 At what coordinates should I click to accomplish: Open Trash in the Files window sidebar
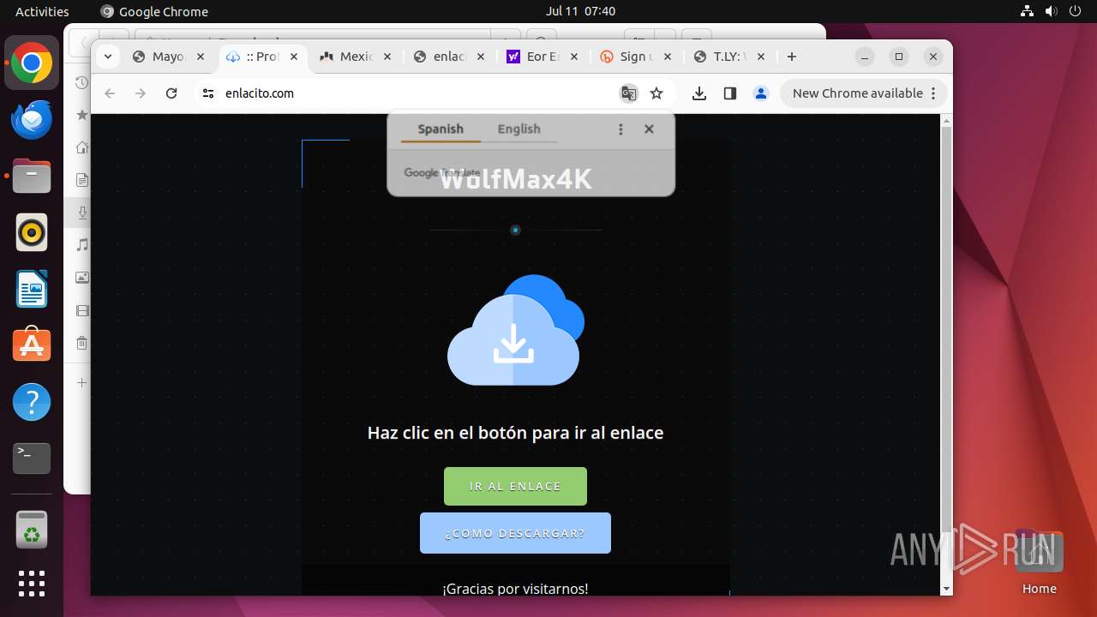(x=81, y=344)
